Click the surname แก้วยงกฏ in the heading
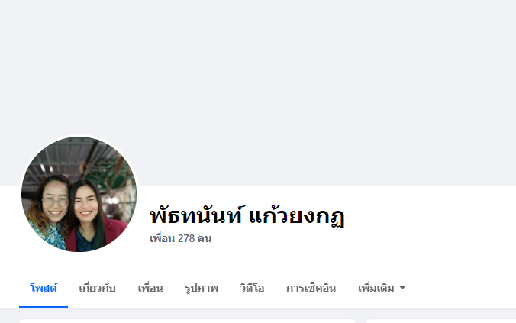The width and height of the screenshot is (516, 323). pos(297,216)
